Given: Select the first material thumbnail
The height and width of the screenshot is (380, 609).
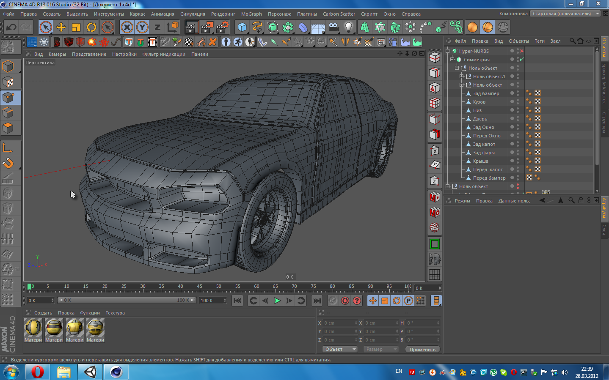Looking at the screenshot, I should tap(33, 328).
